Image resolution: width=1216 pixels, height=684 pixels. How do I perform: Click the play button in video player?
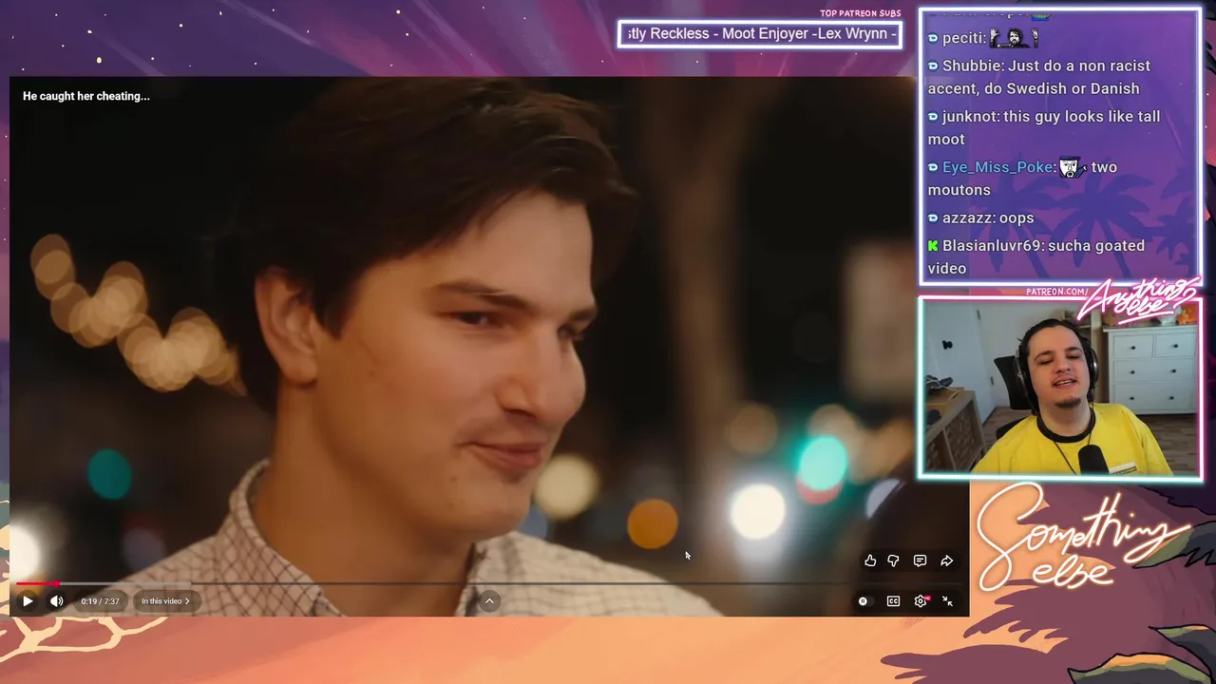coord(28,601)
